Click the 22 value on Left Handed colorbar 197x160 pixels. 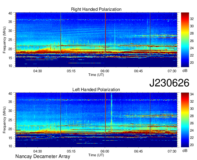(x=192, y=138)
